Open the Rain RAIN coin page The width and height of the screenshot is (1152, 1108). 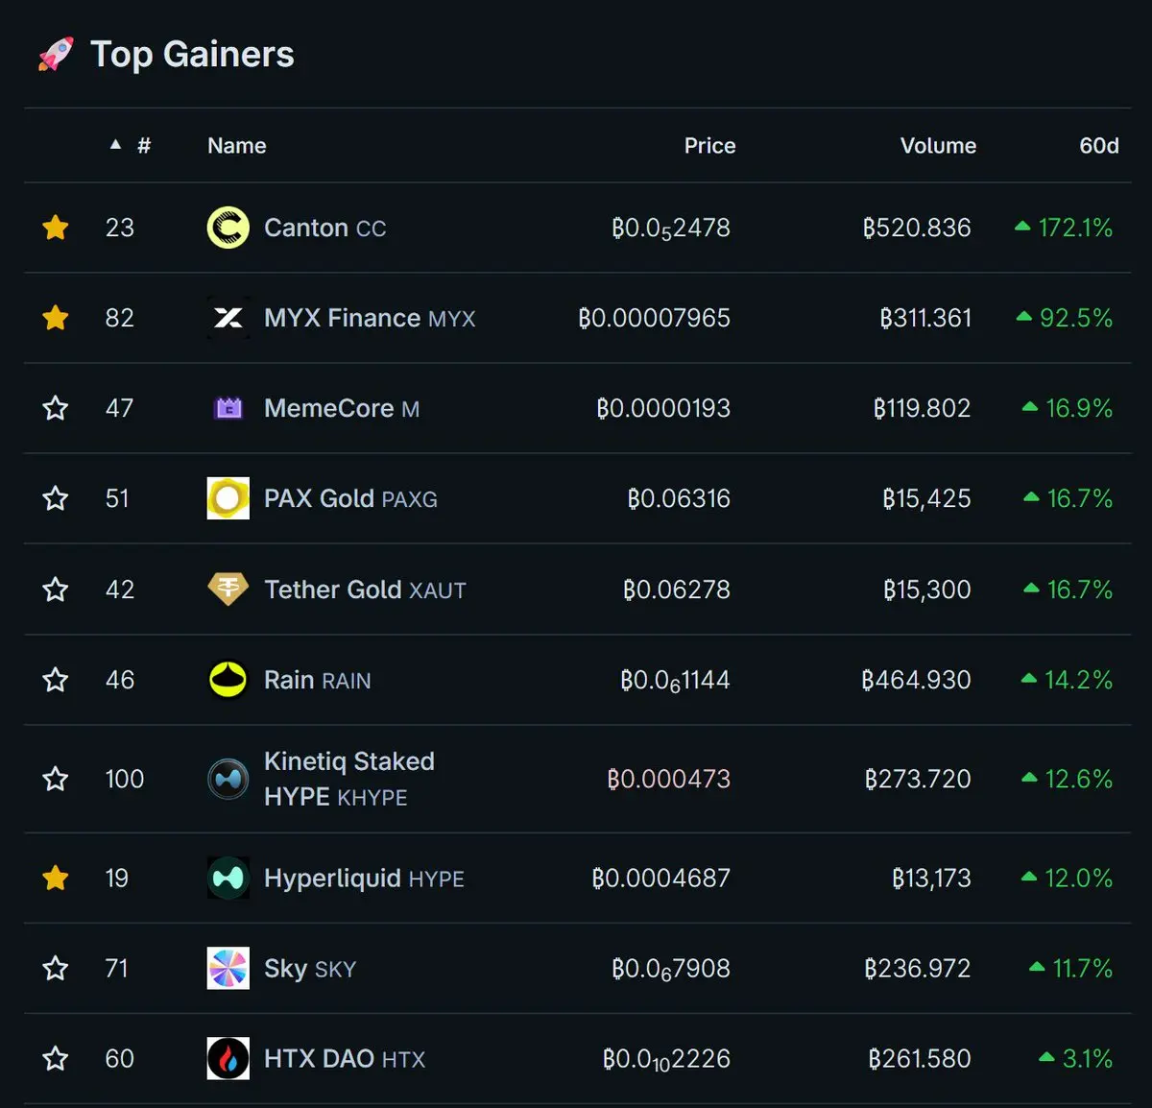tap(317, 680)
